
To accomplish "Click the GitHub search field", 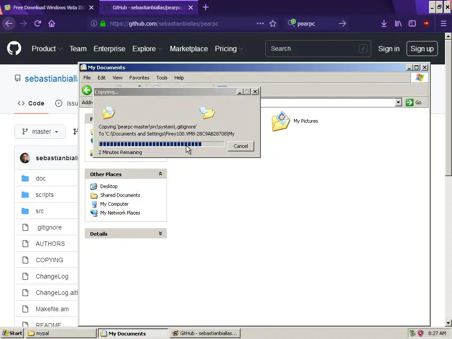I will 318,49.
